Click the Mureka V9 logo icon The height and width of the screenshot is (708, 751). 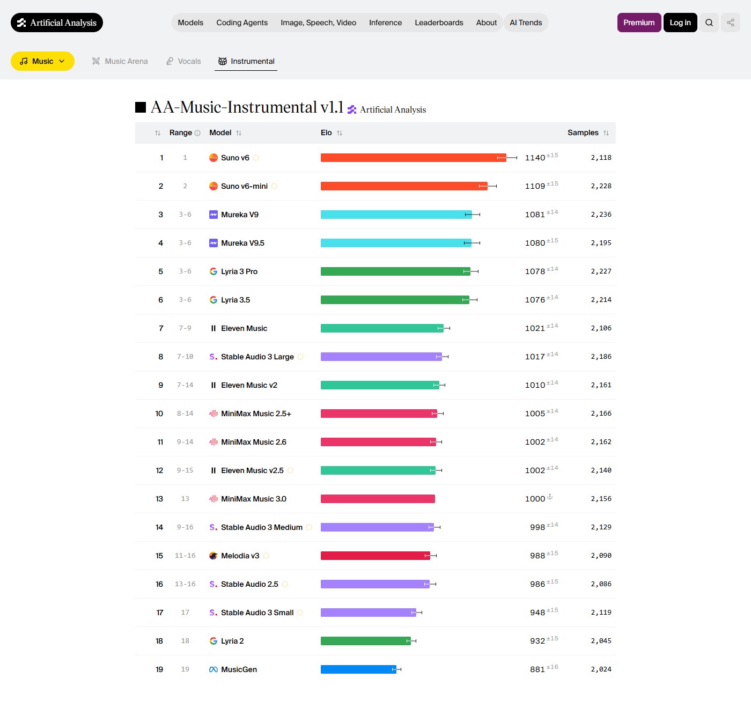click(x=213, y=215)
